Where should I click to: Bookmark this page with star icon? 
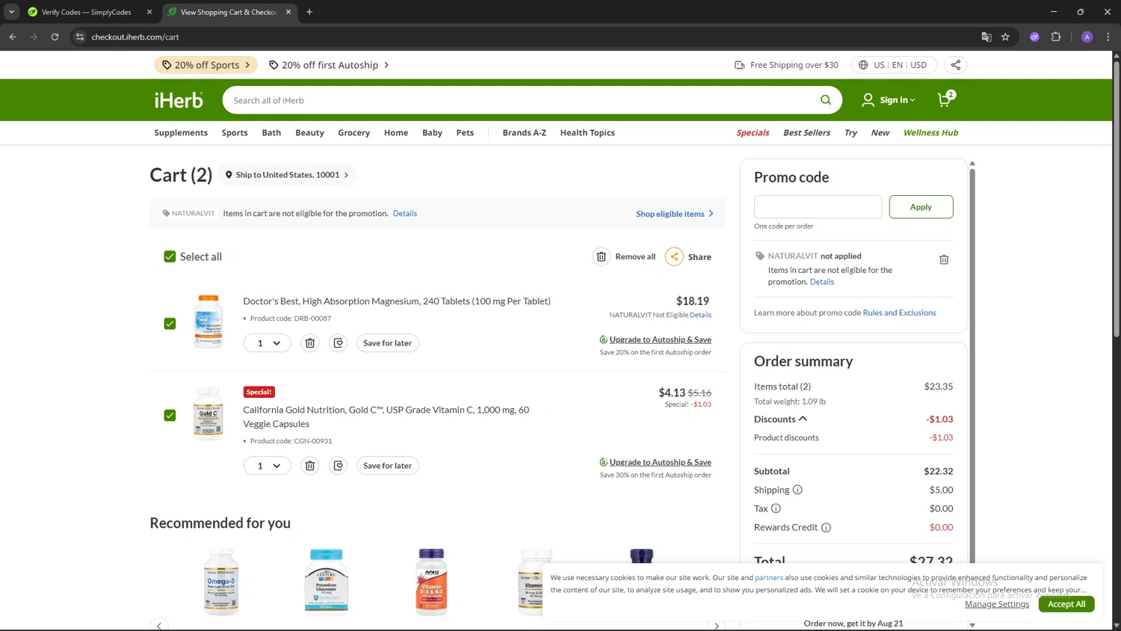coord(1005,37)
